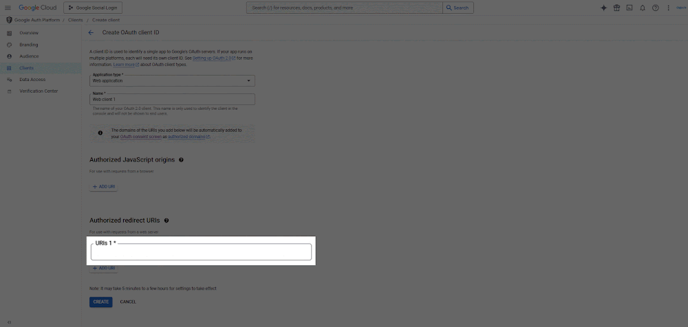688x327 pixels.
Task: Open the three-dot more options menu
Action: click(x=668, y=8)
